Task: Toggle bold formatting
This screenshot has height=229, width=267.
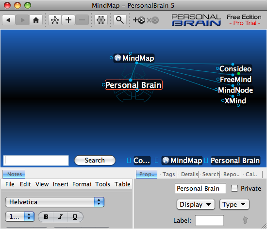Action: pyautogui.click(x=46, y=217)
